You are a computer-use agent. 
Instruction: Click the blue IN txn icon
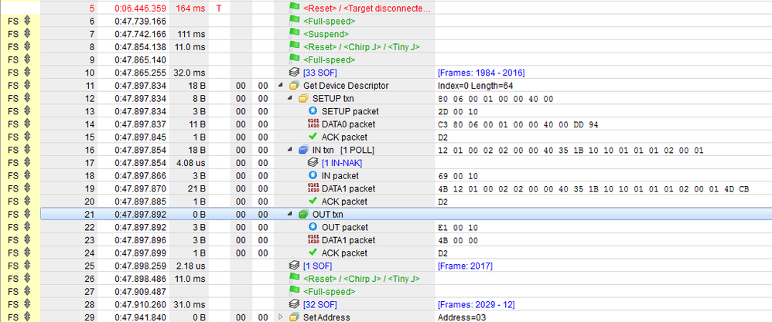303,150
